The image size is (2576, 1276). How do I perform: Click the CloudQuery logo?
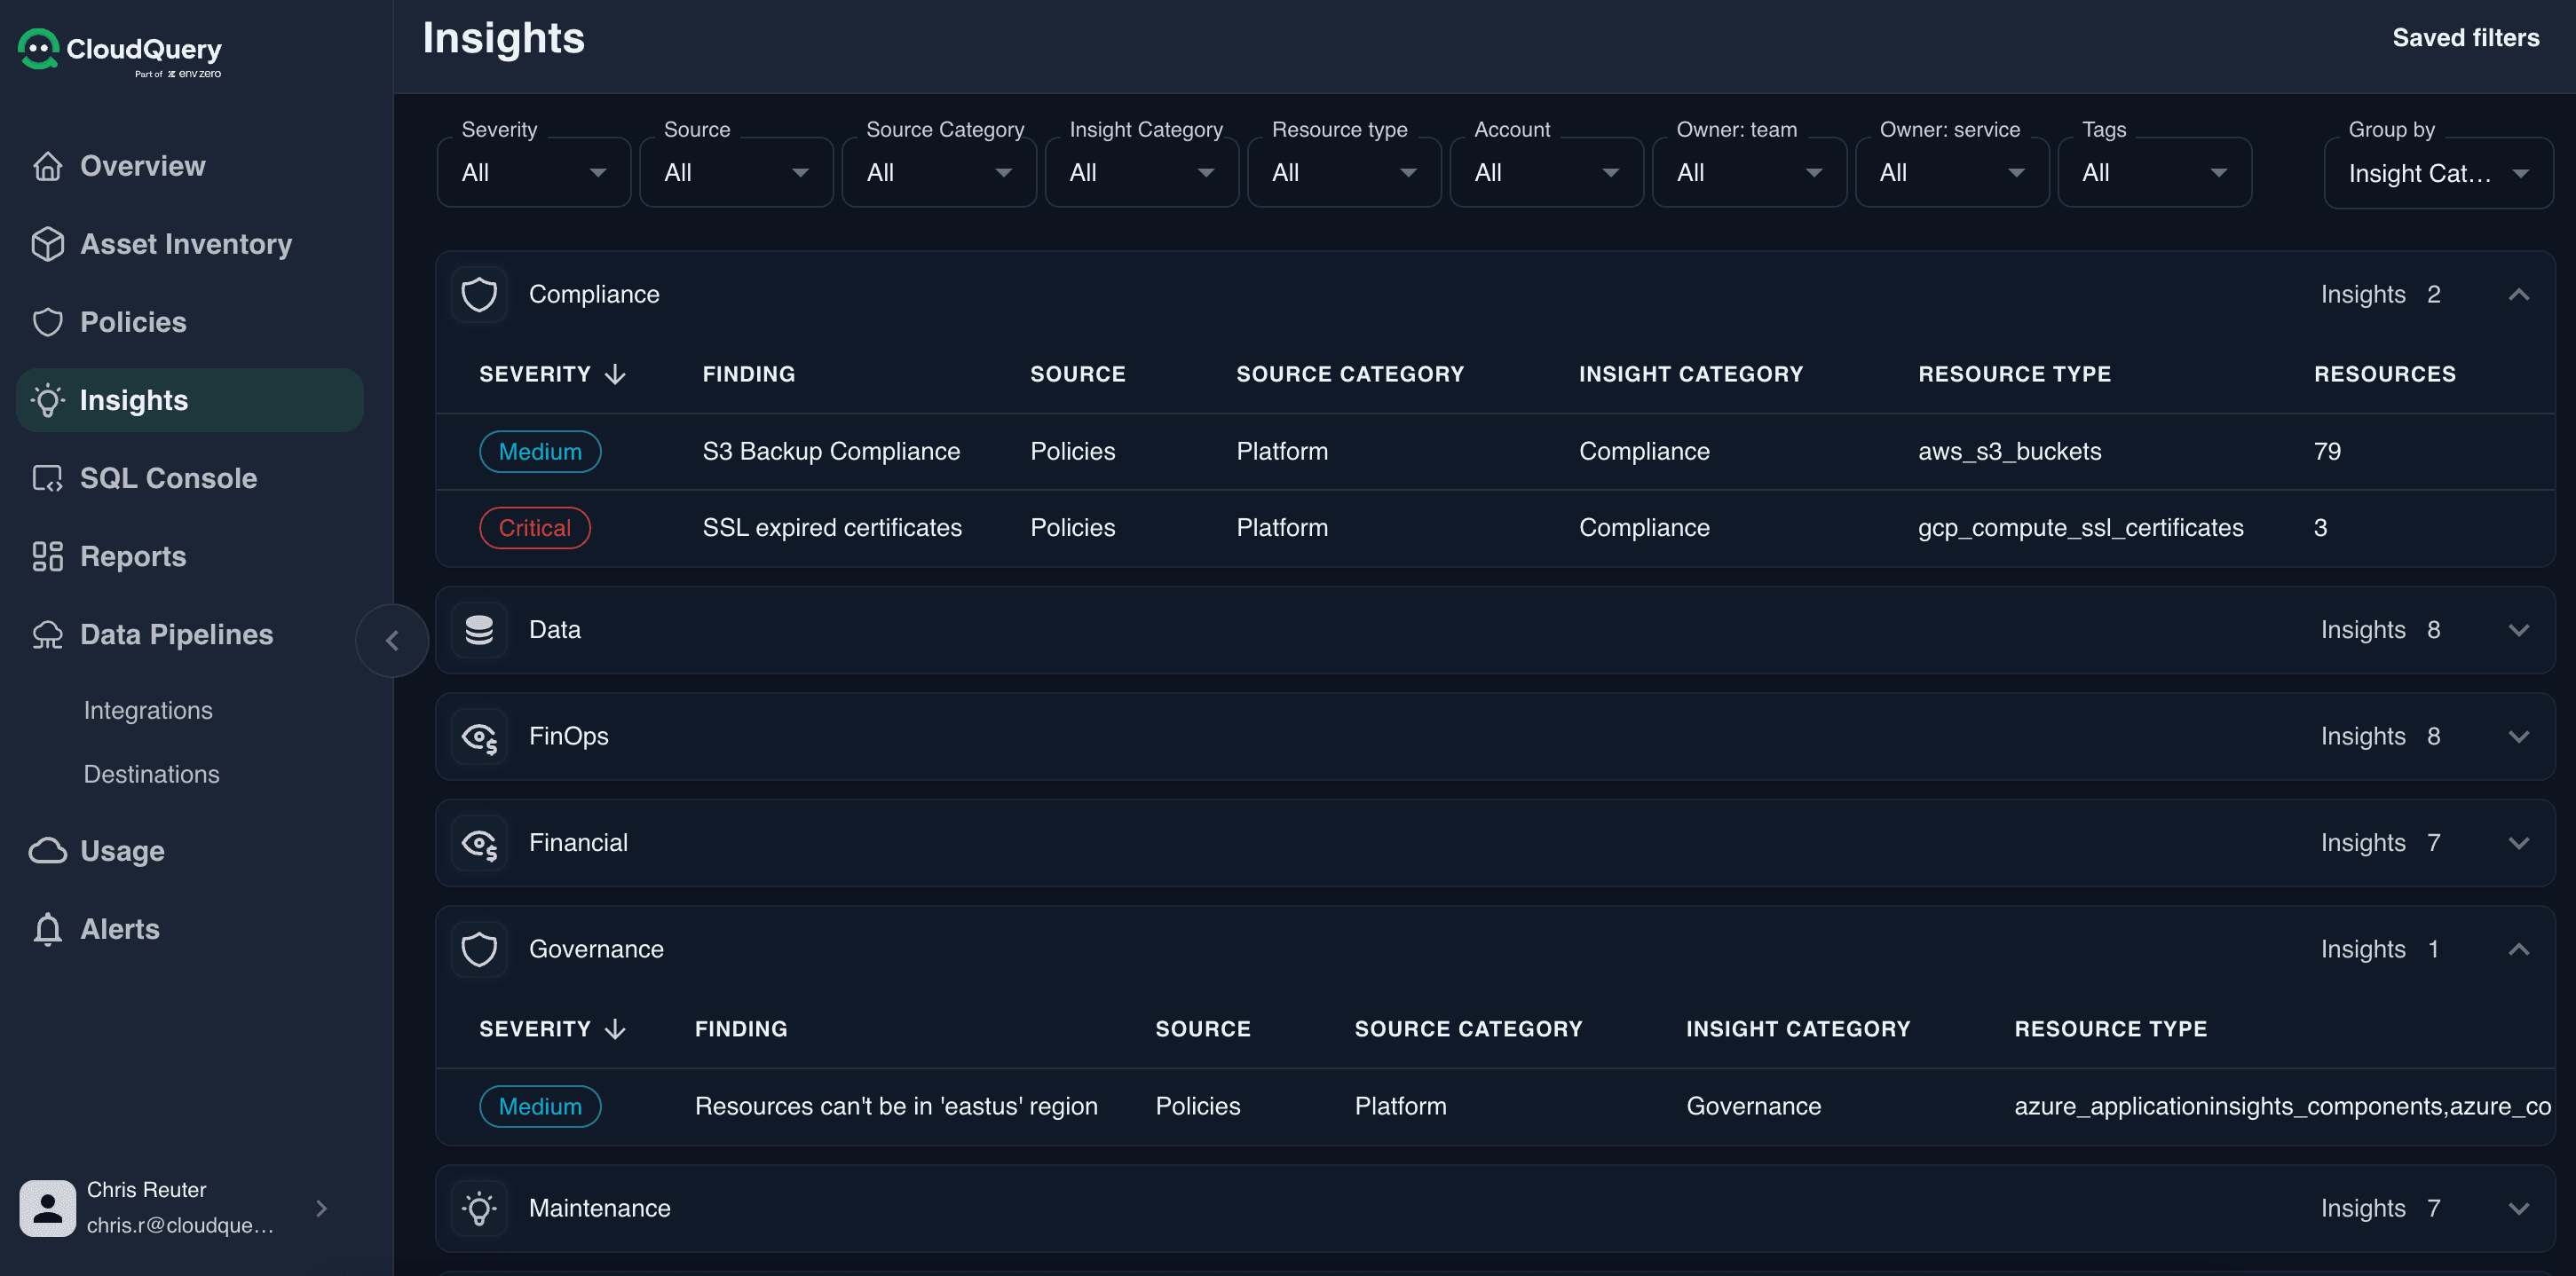119,51
